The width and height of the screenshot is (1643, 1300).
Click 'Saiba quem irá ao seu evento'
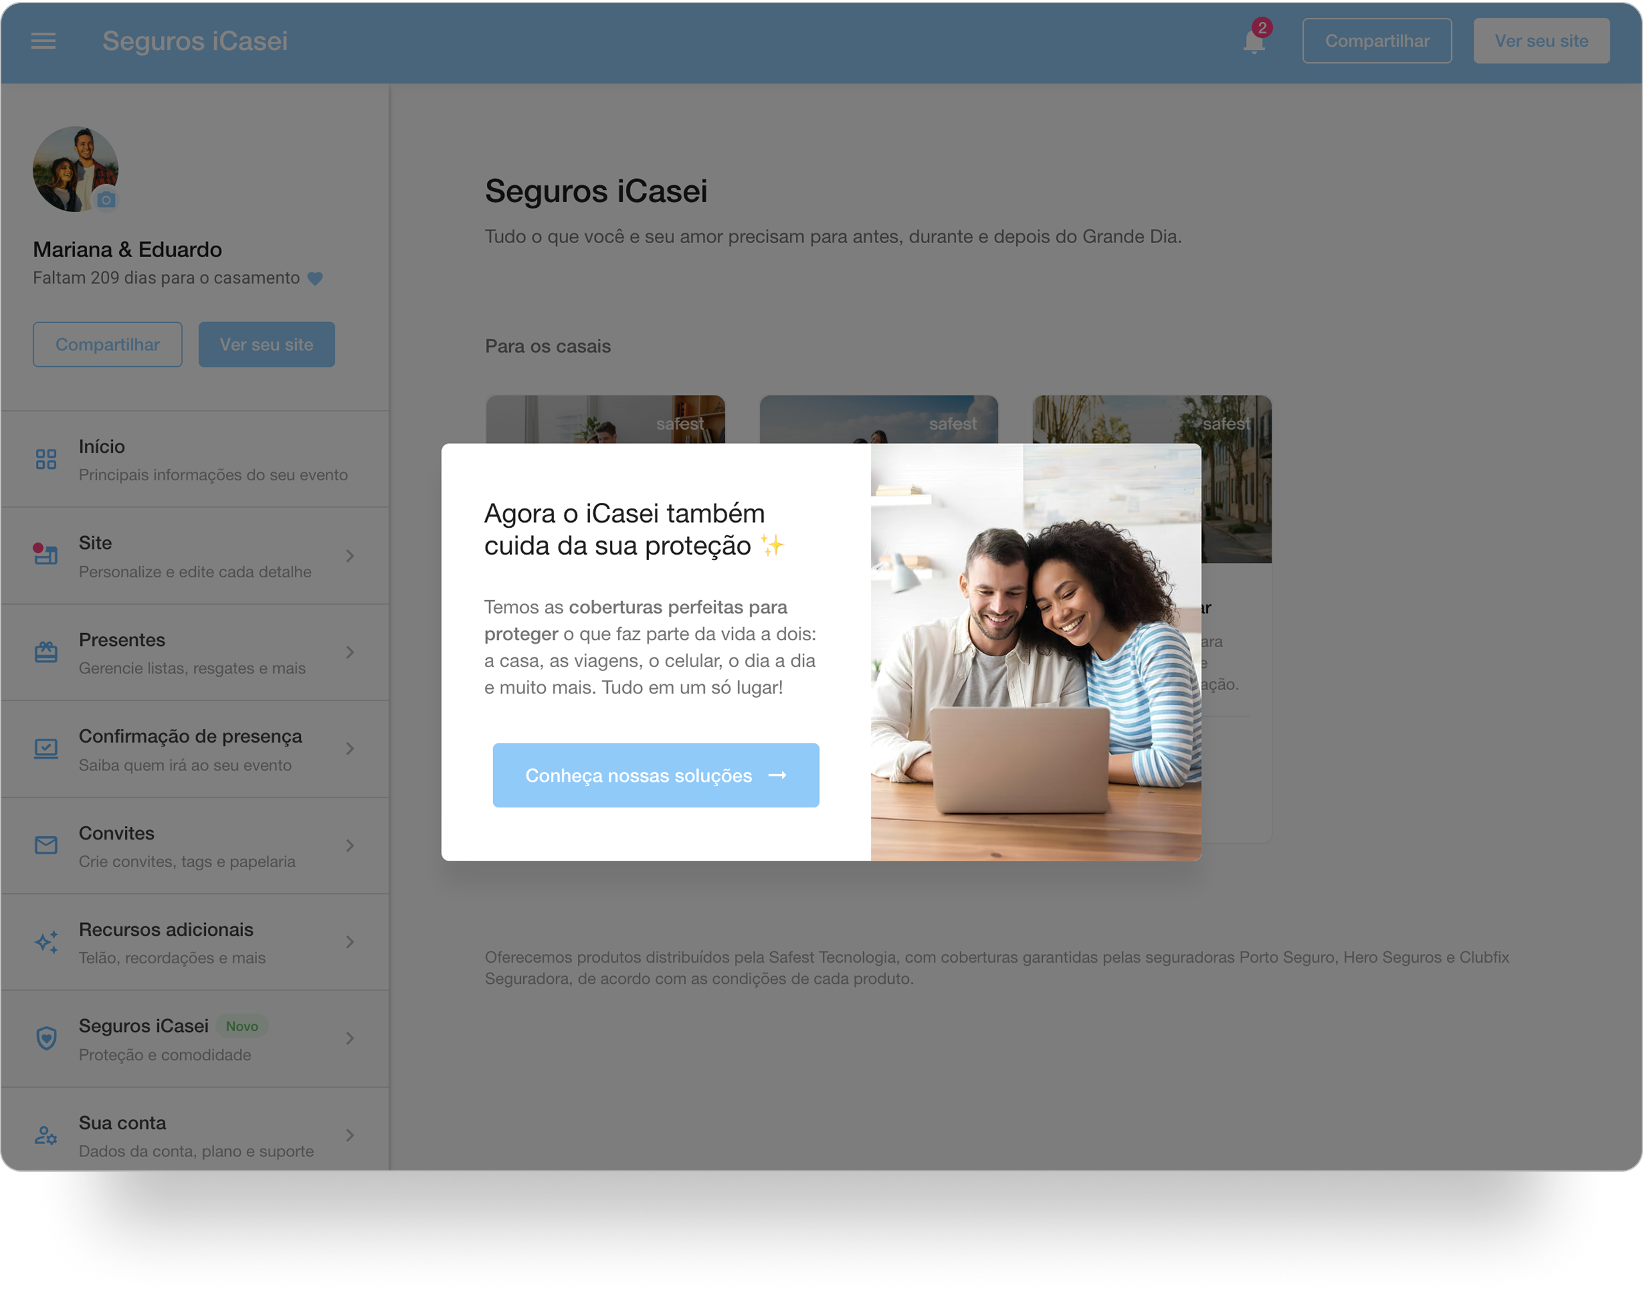click(x=185, y=766)
